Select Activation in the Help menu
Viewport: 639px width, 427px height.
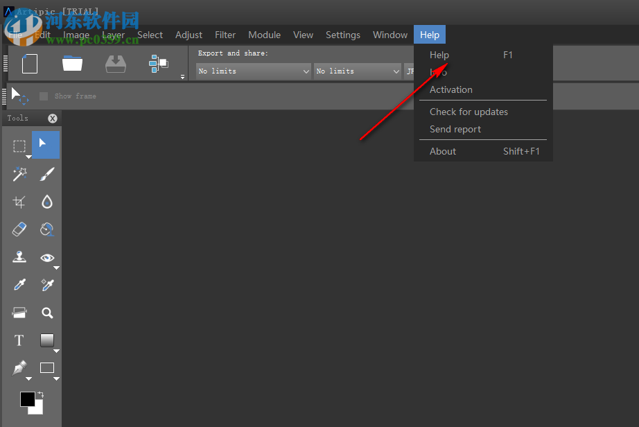[483, 89]
